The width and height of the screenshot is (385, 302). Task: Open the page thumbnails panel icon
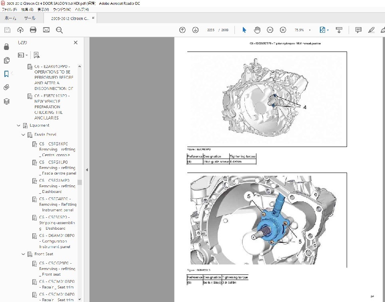(x=7, y=60)
